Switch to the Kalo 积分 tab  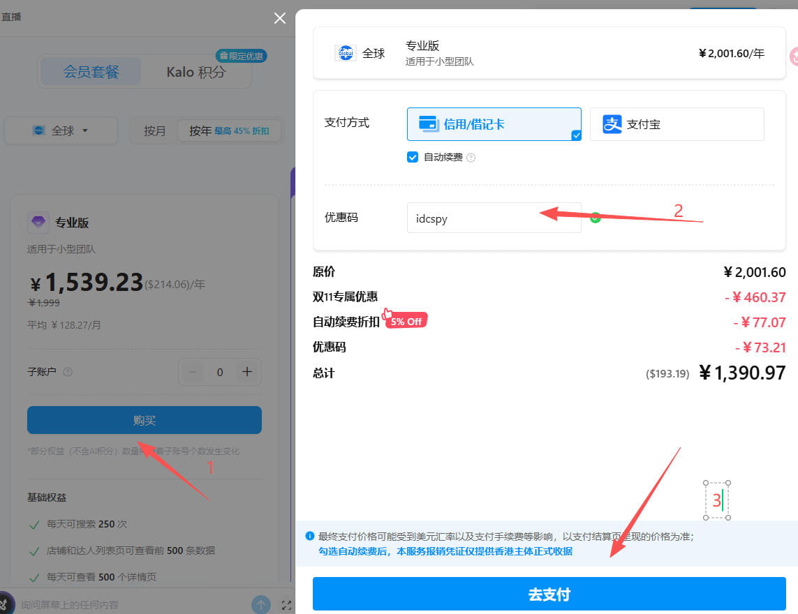[196, 73]
